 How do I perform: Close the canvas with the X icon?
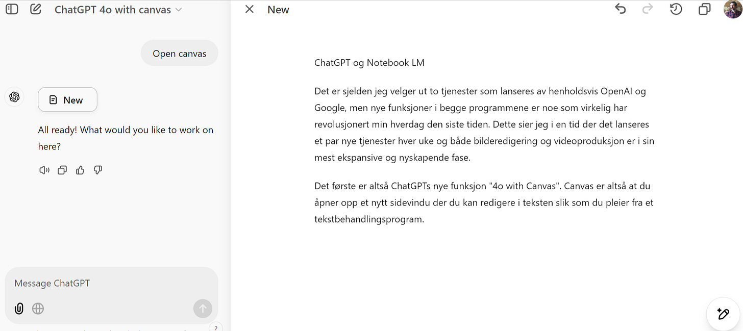[250, 9]
